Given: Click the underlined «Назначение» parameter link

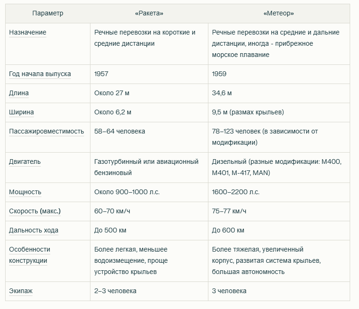Looking at the screenshot, I should click(28, 32).
